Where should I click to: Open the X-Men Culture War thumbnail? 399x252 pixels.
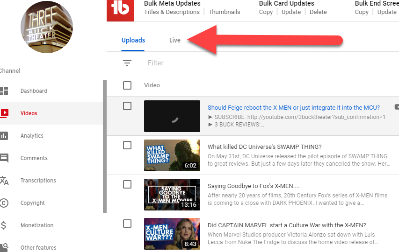pos(172,234)
